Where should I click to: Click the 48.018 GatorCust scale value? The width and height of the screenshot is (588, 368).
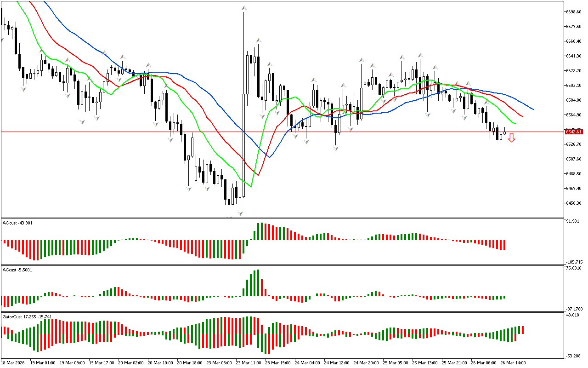[573, 316]
